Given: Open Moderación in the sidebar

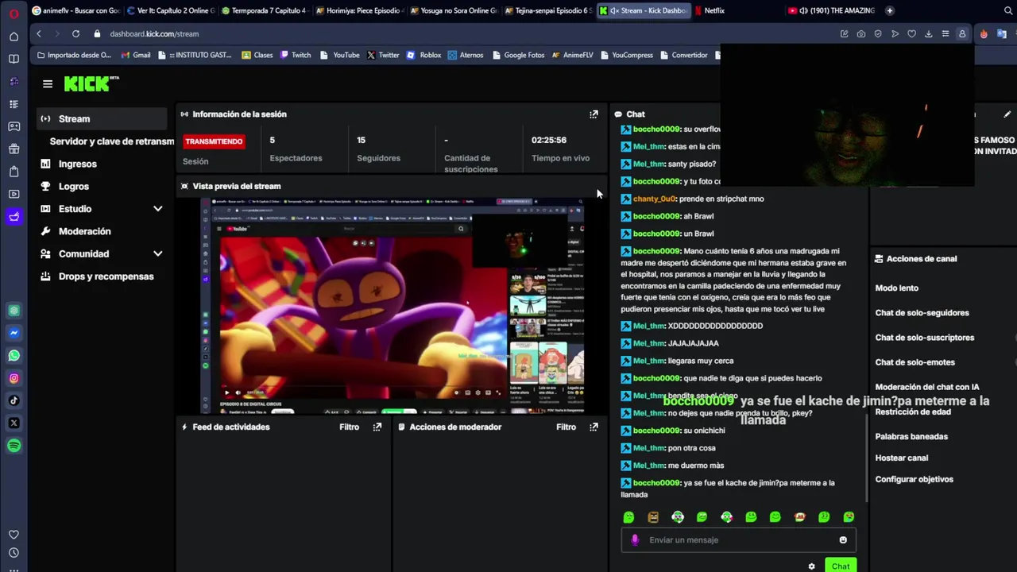Looking at the screenshot, I should pos(84,232).
